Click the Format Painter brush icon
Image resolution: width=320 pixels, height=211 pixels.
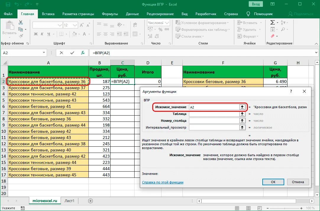21,36
